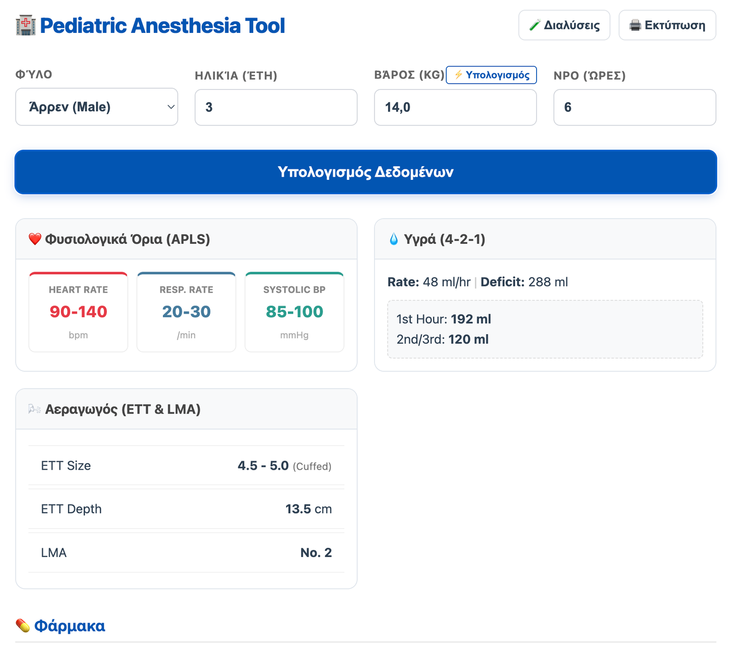Click the ΒΆΡΟΣ weight input showing 14,0
Screen dimensions: 730x651
pyautogui.click(x=455, y=107)
